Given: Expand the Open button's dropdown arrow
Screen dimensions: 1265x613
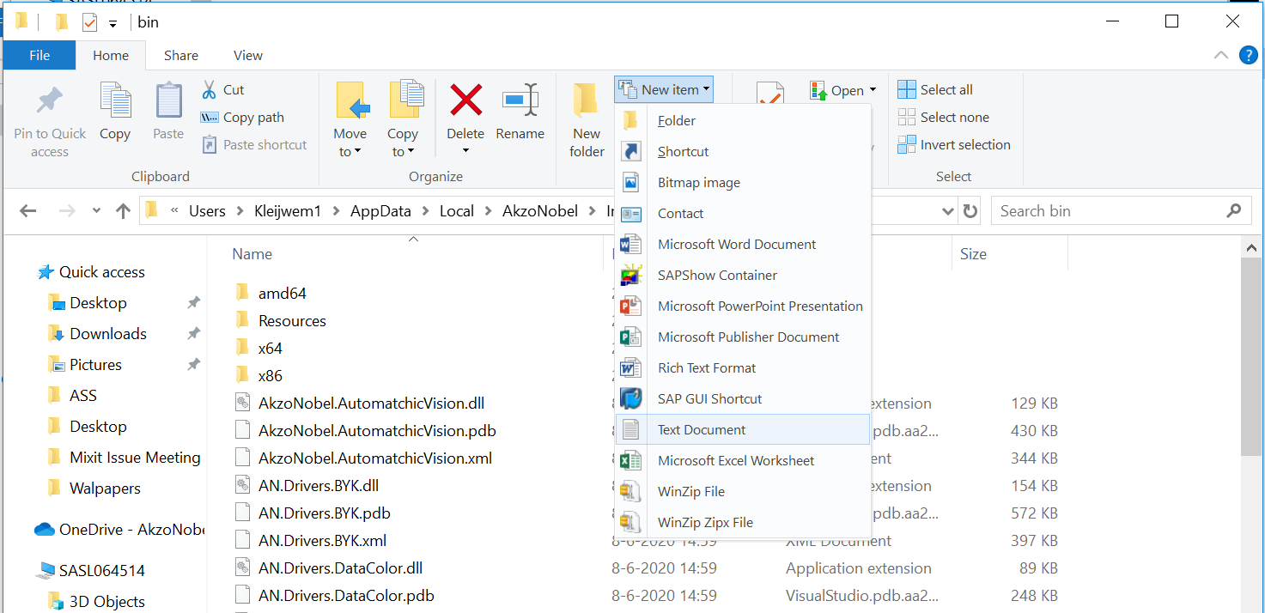Looking at the screenshot, I should point(872,88).
